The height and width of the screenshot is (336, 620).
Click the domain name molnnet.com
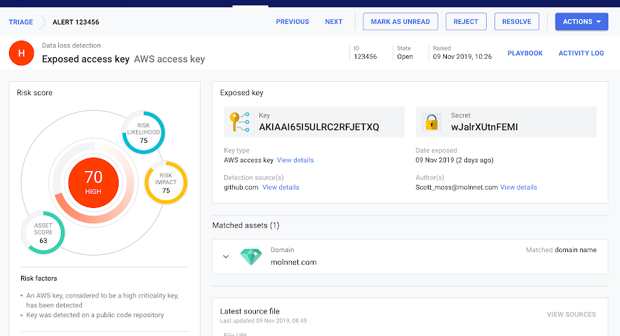[293, 262]
